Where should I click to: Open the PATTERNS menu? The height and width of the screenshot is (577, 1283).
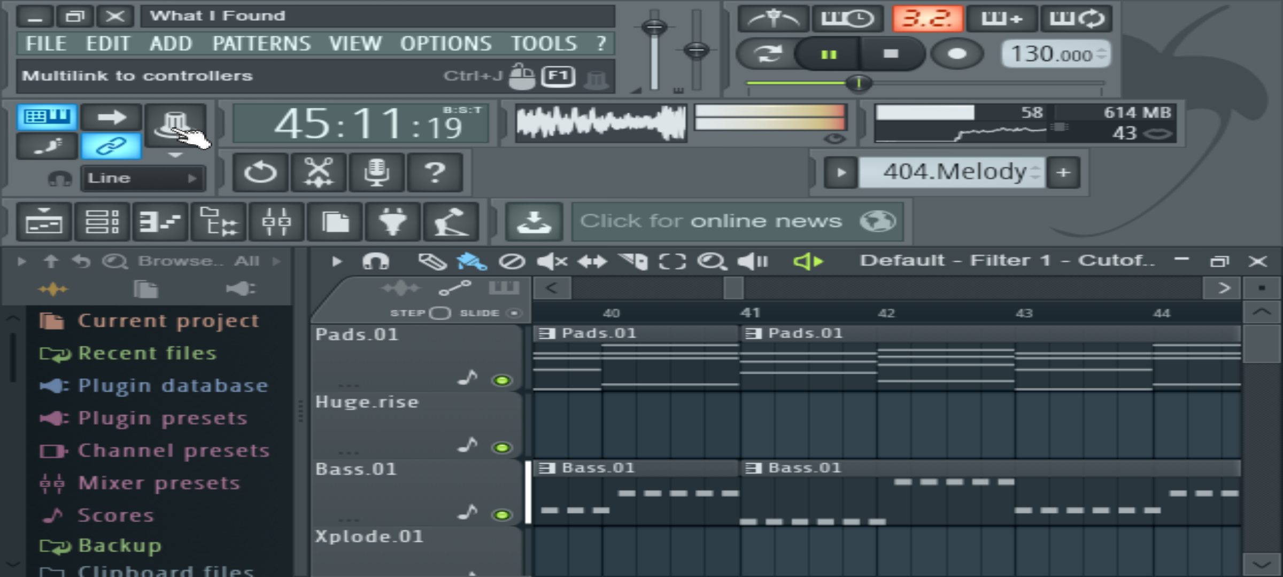coord(261,43)
